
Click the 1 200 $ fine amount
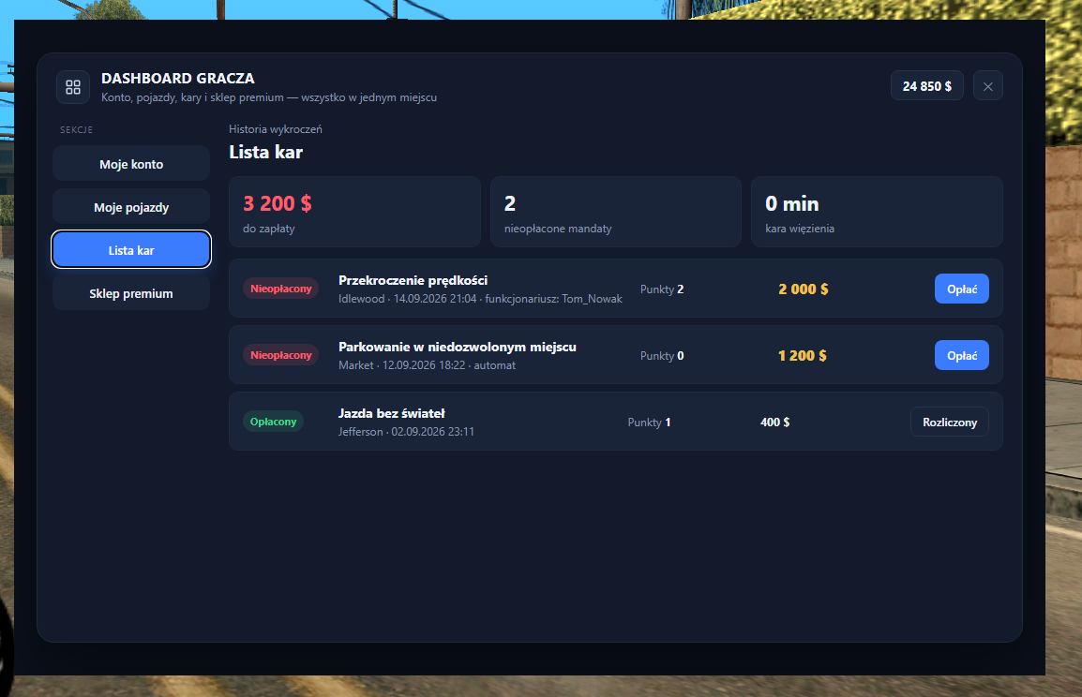click(x=802, y=356)
